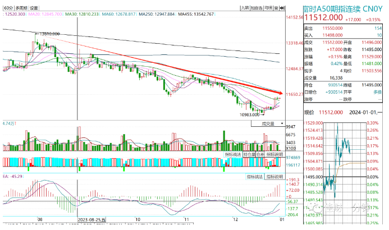Click the 日增仓 value +930514
The height and width of the screenshot is (230, 389).
pyautogui.click(x=334, y=92)
